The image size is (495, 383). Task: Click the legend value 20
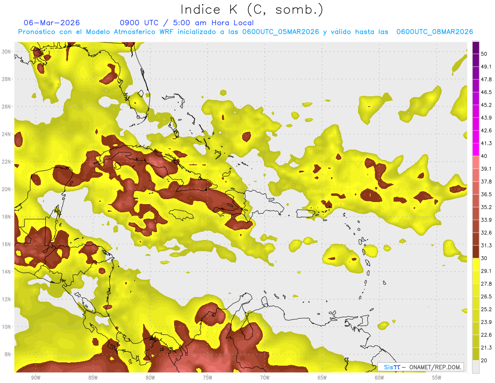(484, 361)
